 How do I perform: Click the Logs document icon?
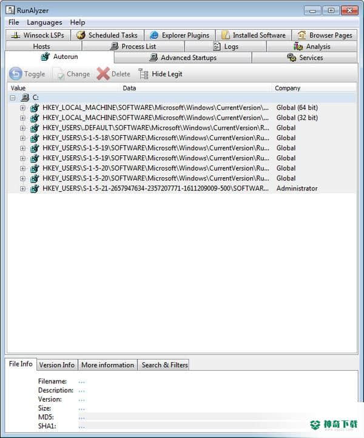[x=217, y=46]
